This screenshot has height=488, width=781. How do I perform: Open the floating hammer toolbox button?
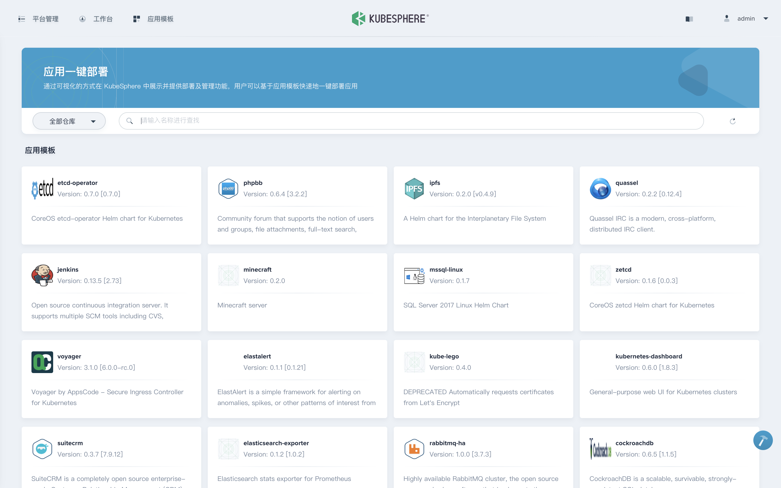click(x=763, y=440)
